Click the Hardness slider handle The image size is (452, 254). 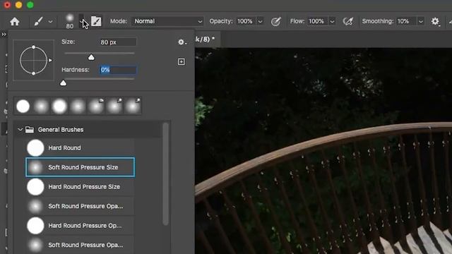63,83
